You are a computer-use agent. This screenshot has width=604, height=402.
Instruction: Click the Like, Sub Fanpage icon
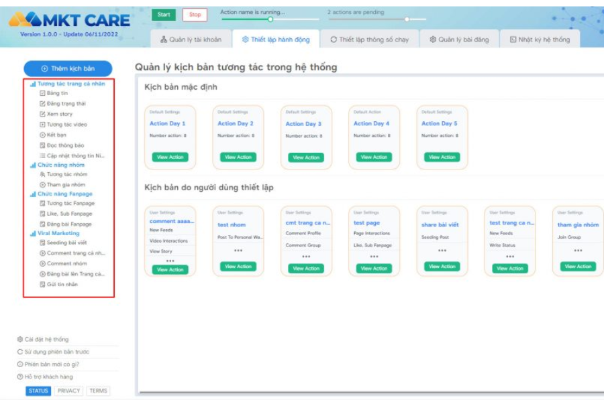coord(42,214)
